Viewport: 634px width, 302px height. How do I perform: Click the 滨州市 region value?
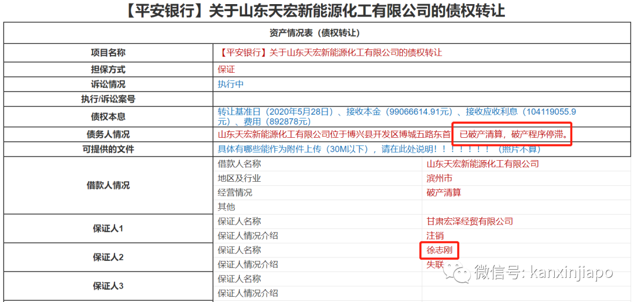tap(439, 178)
